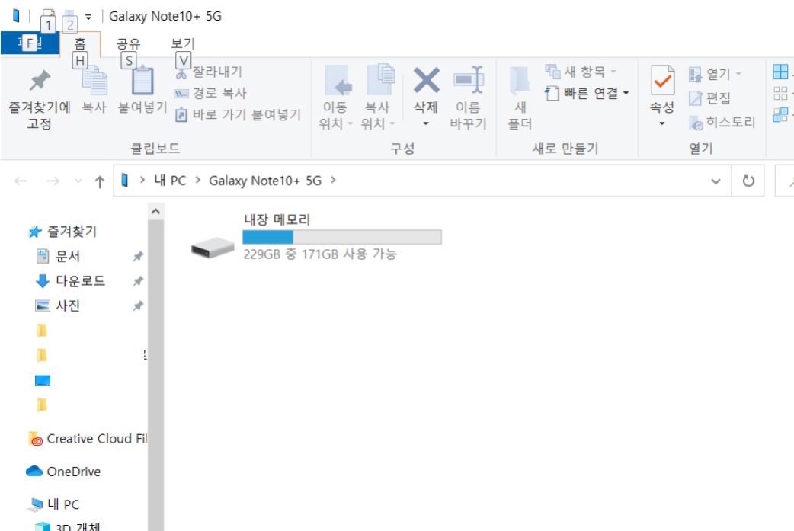
Task: Click the phone icon in title bar
Action: pos(16,16)
